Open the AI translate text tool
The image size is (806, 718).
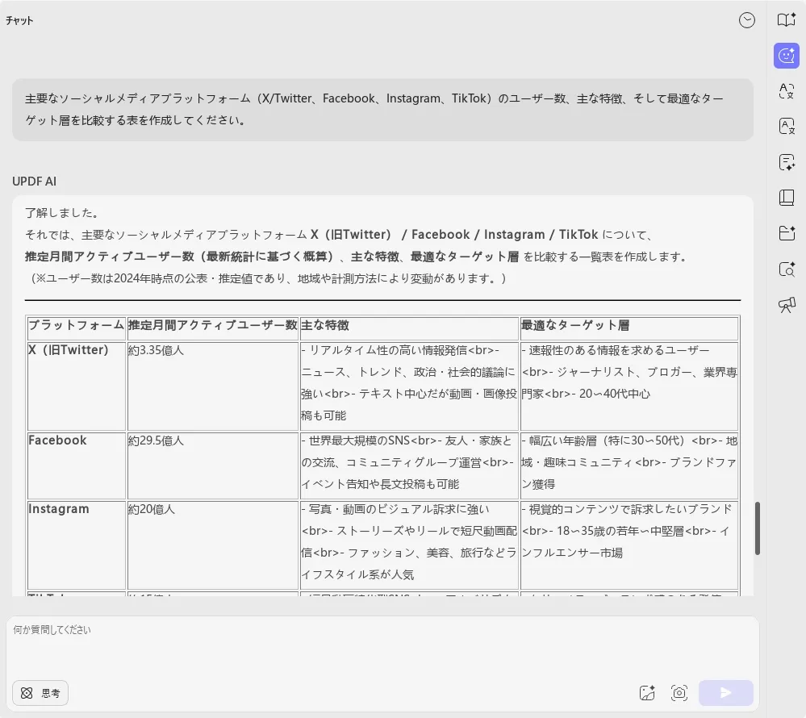point(786,91)
